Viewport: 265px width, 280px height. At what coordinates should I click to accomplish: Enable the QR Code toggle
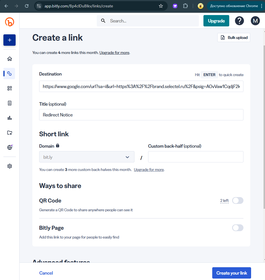[x=237, y=201]
